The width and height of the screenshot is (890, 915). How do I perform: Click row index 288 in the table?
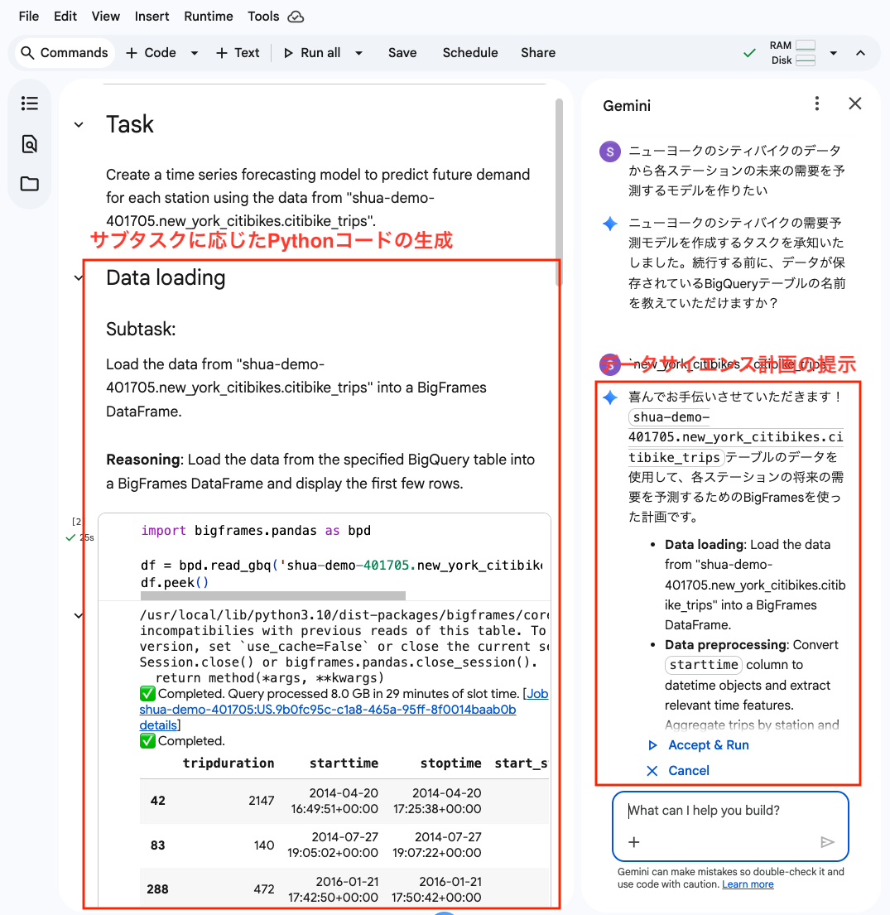coord(157,889)
